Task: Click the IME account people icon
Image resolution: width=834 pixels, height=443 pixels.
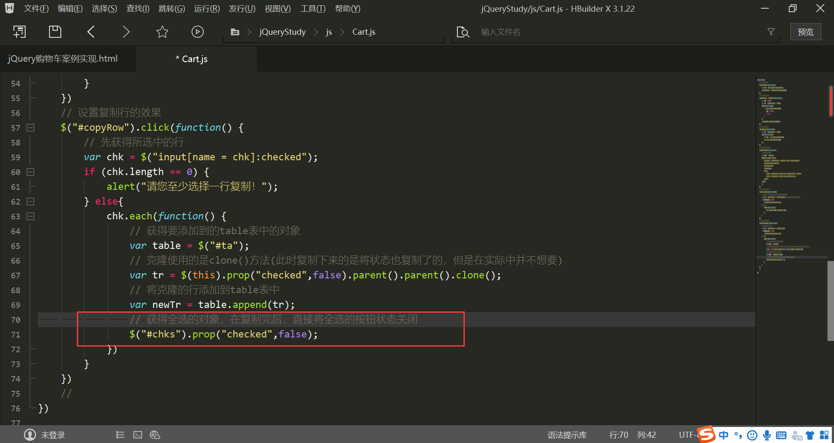Action: 796,435
